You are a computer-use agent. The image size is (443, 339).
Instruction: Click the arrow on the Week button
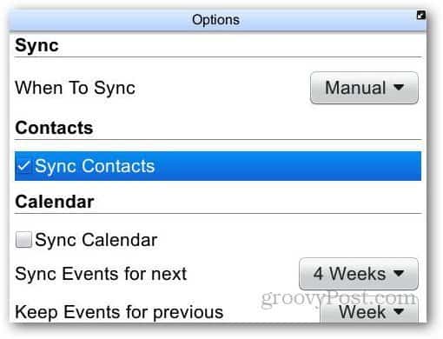399,312
